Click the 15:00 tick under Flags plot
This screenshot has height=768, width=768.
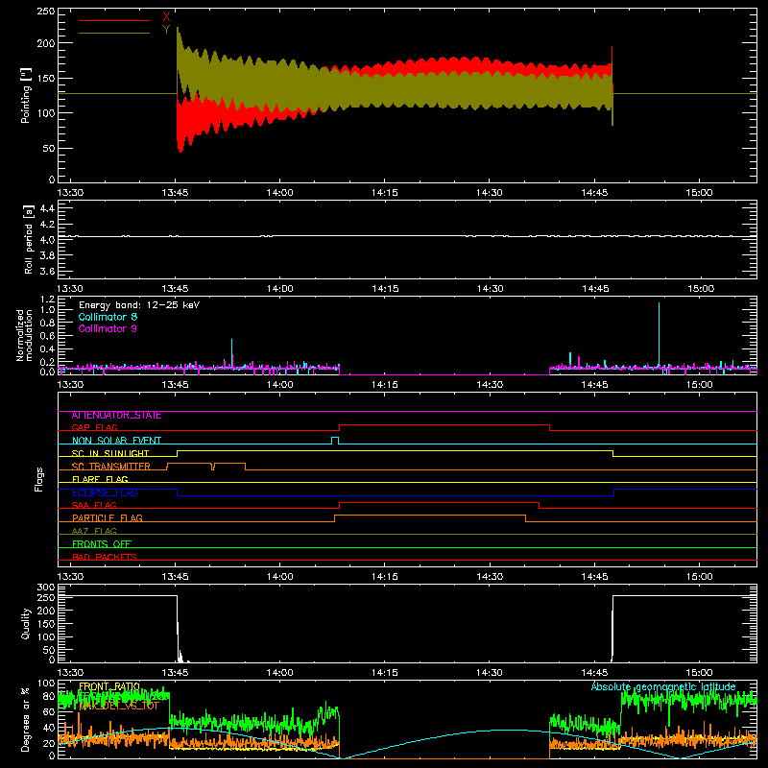699,577
